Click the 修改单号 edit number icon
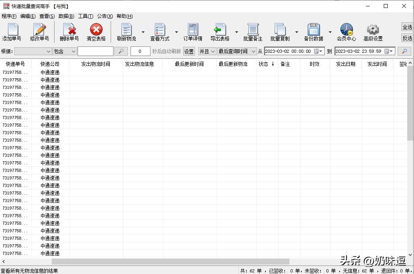Screen dimensions: 414x274 (39, 30)
